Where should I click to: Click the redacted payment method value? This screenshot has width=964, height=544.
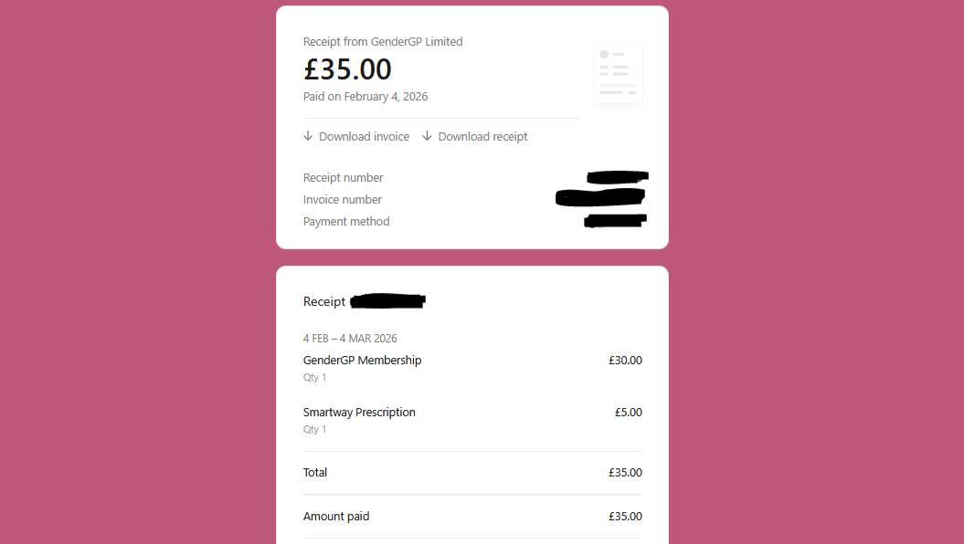click(x=616, y=220)
